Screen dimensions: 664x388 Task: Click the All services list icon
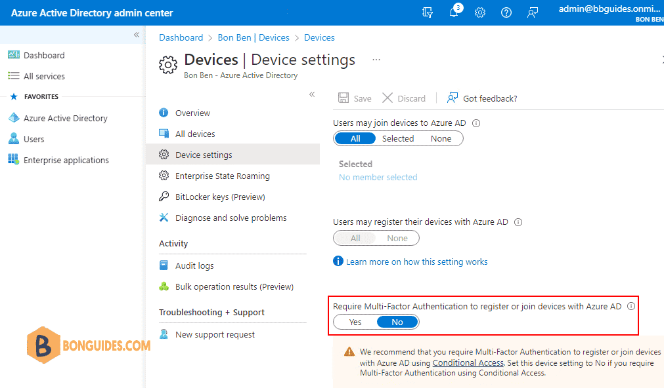(x=14, y=75)
